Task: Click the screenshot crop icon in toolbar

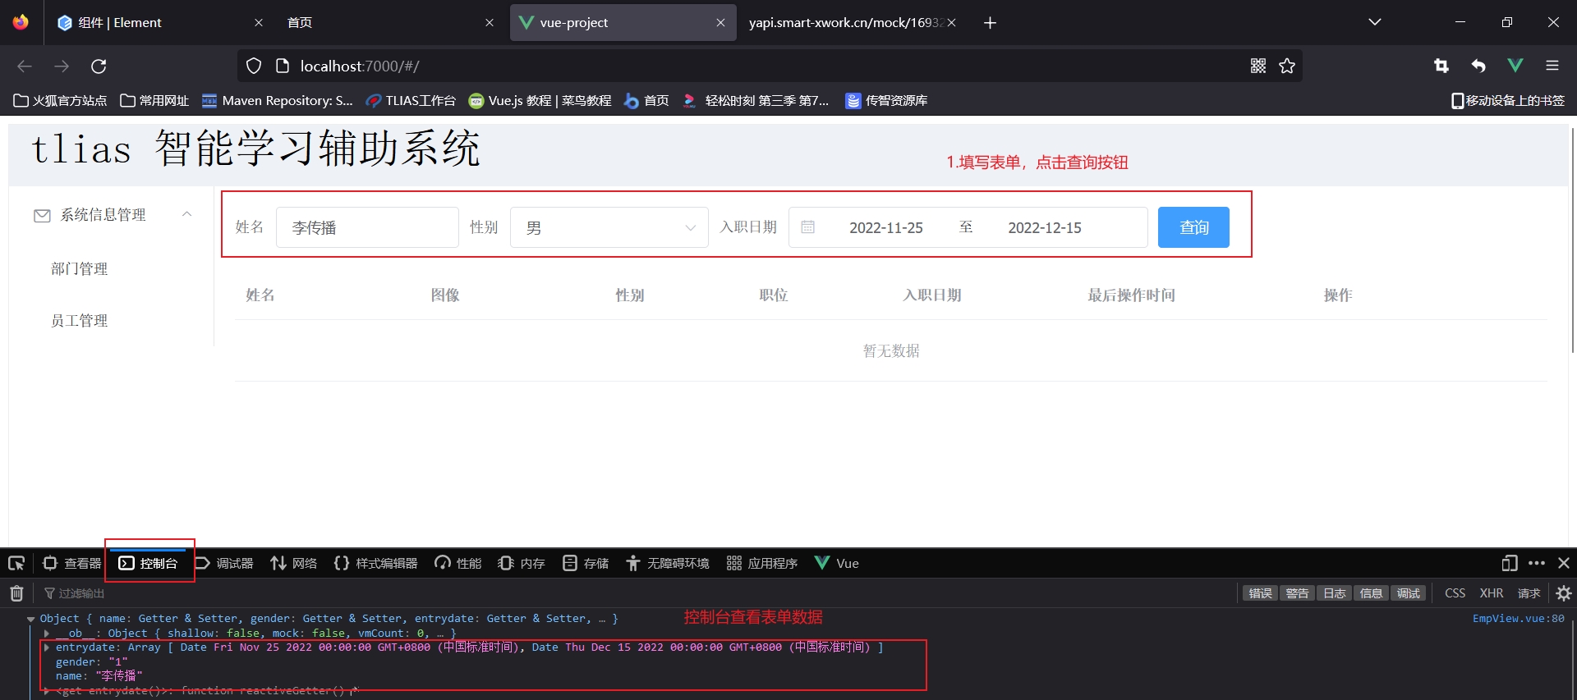Action: pyautogui.click(x=1441, y=66)
